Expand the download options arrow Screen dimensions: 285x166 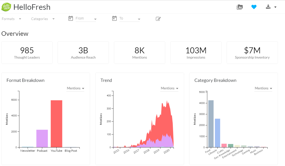(x=275, y=7)
